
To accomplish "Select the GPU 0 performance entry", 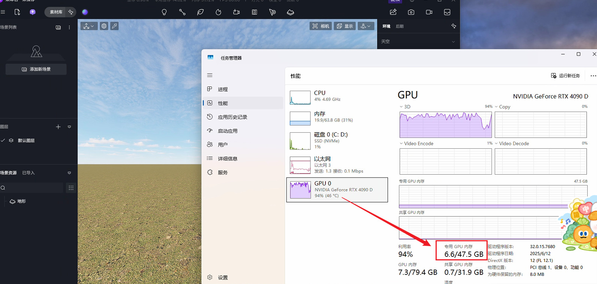I will (337, 190).
